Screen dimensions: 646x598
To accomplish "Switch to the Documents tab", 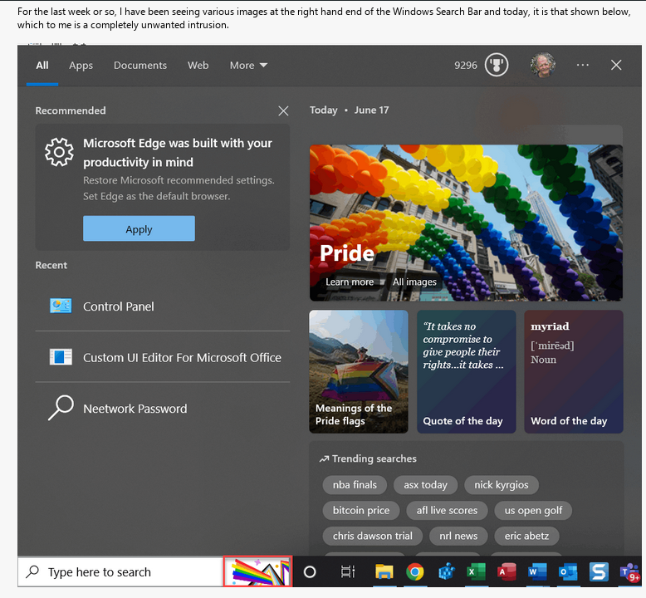I will coord(140,65).
